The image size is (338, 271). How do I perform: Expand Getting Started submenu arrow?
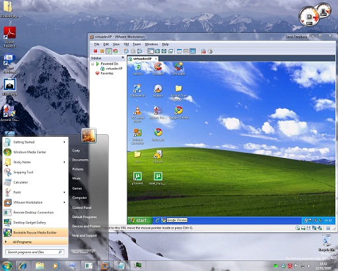(64, 142)
